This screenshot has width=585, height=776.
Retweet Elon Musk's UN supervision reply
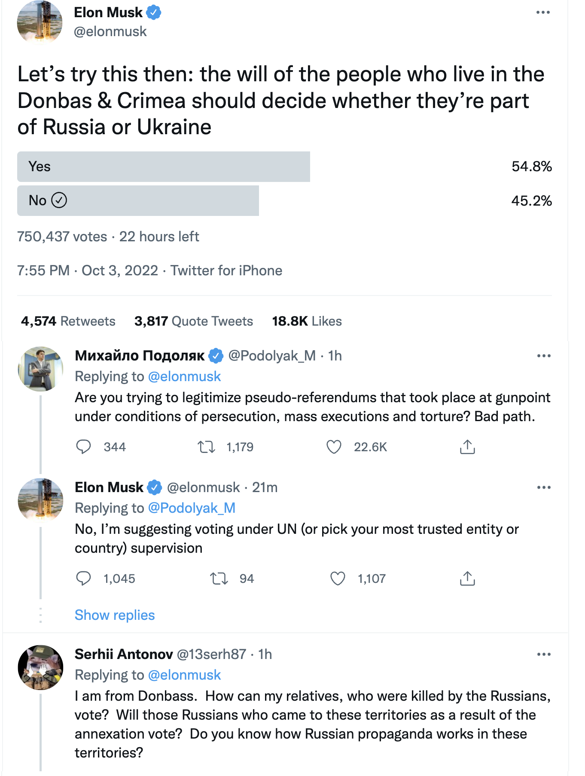coord(219,579)
